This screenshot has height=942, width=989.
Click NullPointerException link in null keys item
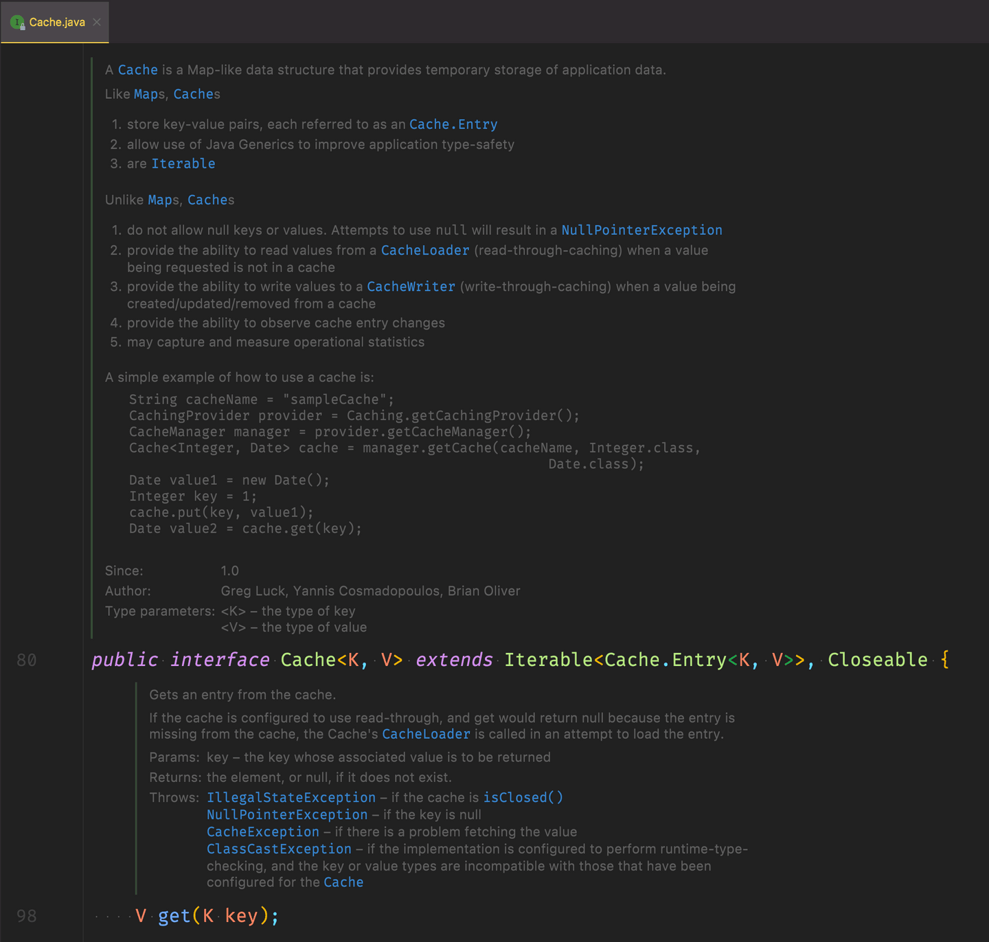tap(641, 230)
